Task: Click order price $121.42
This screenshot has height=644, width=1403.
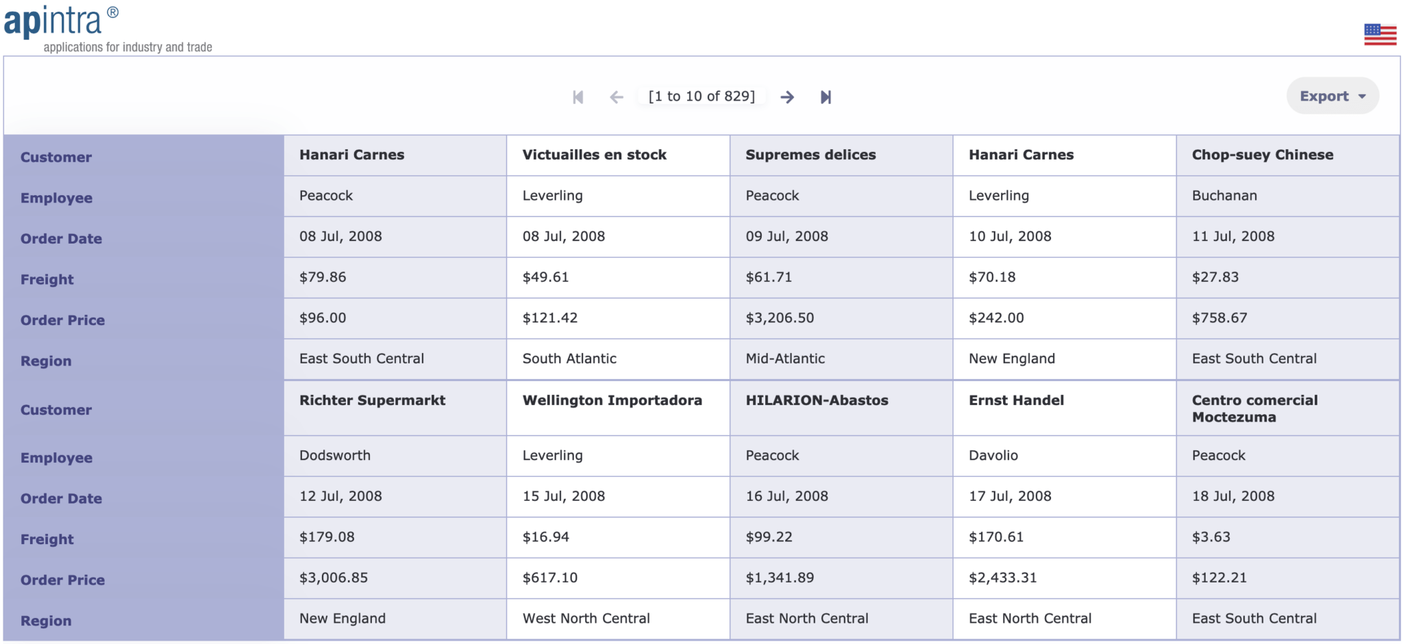Action: [550, 318]
